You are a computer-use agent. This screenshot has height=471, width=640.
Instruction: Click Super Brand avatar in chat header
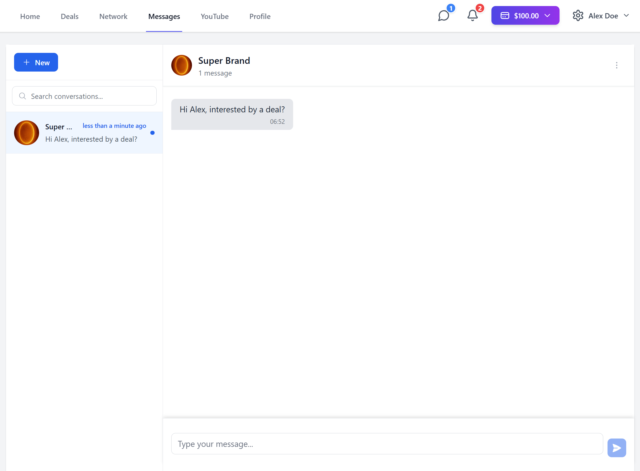(x=182, y=65)
